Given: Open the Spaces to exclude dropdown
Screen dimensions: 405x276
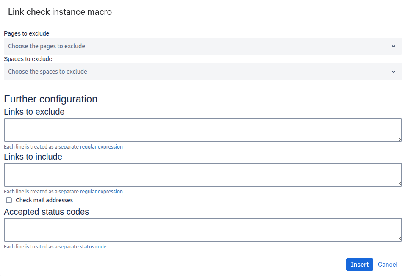Looking at the screenshot, I should point(199,72).
